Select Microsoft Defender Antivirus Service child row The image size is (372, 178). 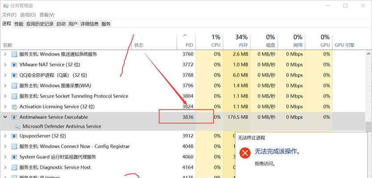[183, 126]
